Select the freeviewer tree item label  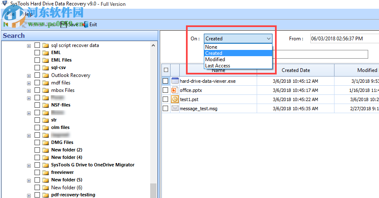[x=62, y=172]
